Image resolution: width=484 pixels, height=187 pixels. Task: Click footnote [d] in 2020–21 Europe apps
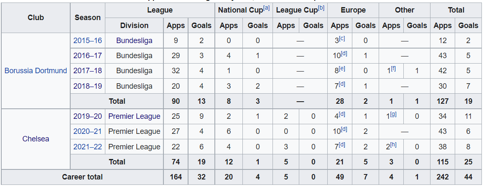(344, 129)
